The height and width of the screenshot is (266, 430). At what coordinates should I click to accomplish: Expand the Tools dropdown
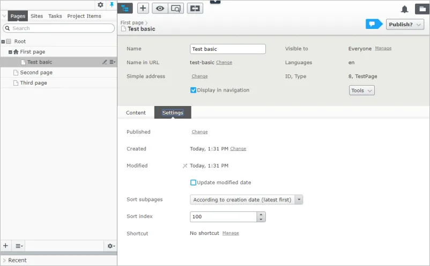tap(362, 90)
